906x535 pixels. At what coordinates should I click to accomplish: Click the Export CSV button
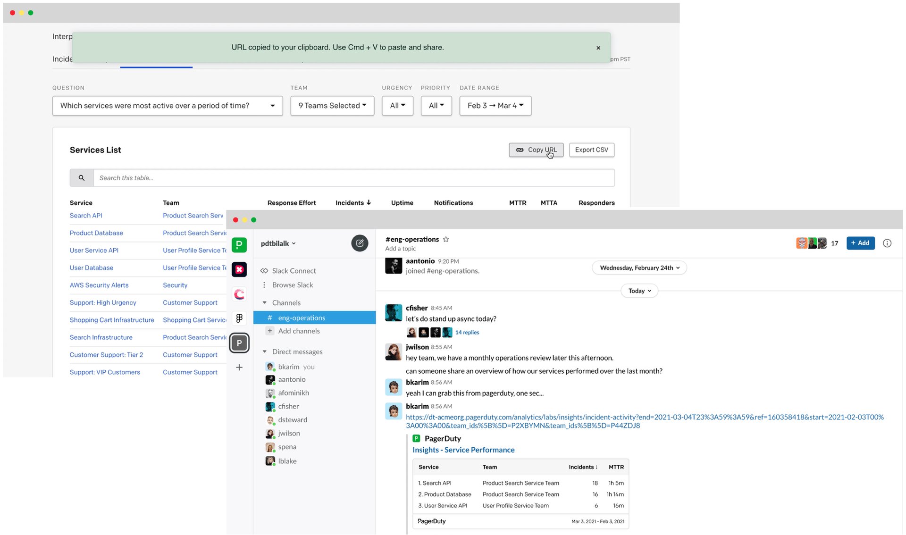591,150
